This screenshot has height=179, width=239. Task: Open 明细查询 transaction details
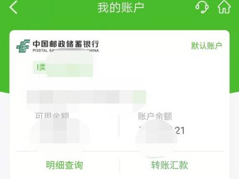tap(65, 165)
